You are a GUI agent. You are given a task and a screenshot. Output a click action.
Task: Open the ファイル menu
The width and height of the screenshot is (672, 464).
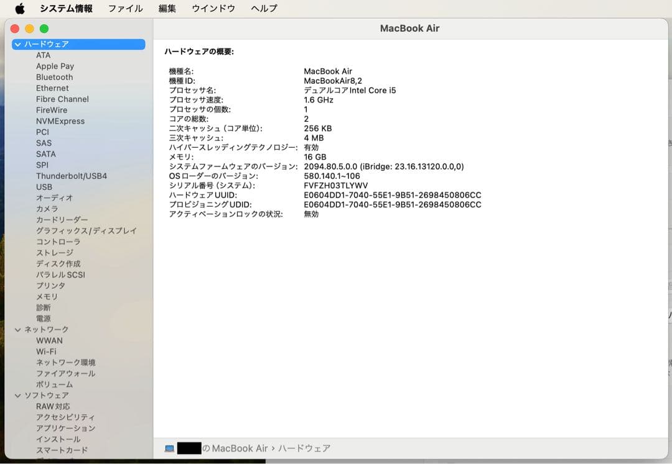coord(126,9)
